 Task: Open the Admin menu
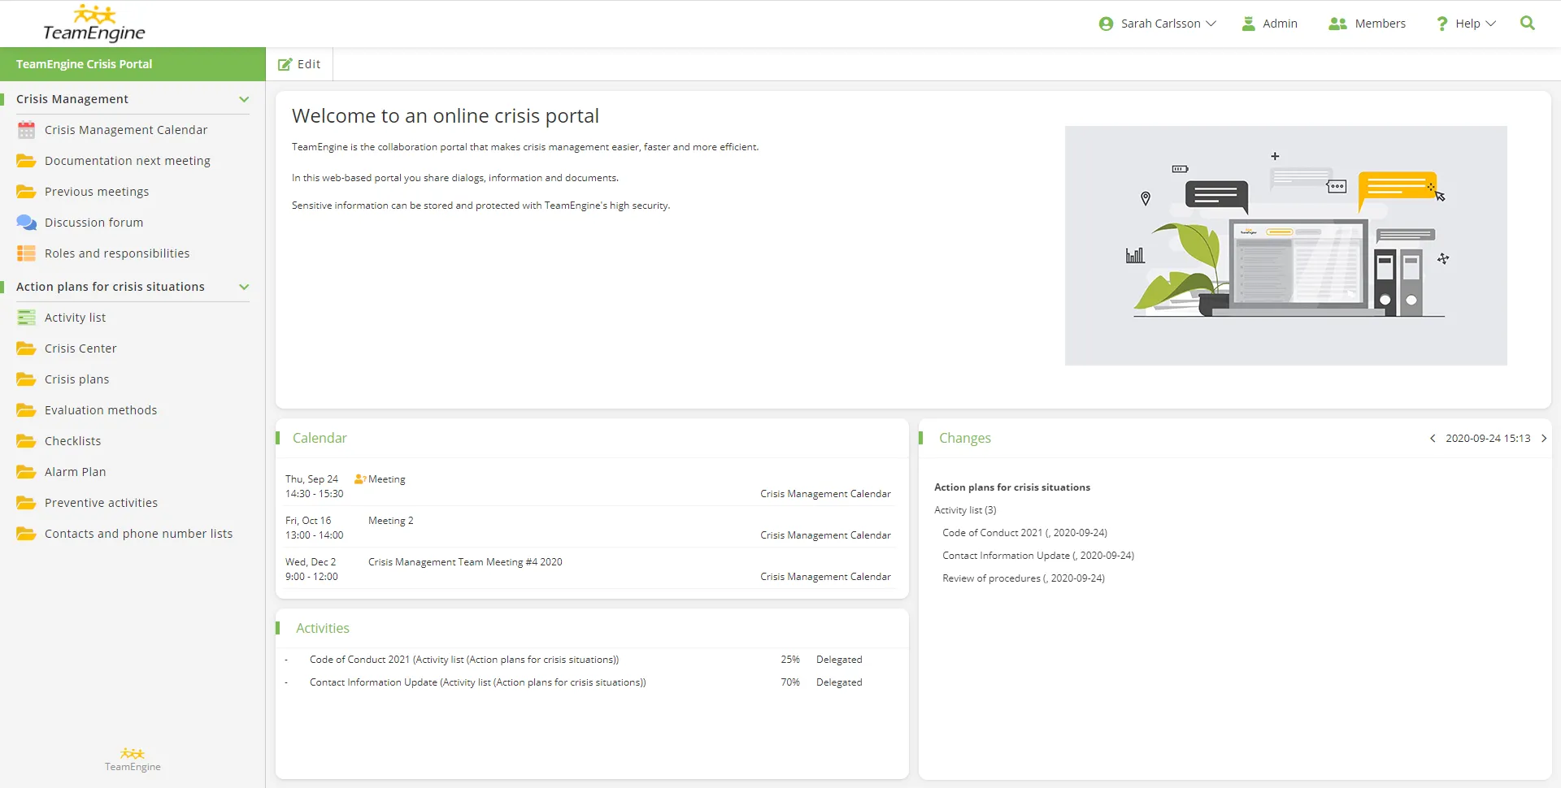click(1270, 24)
